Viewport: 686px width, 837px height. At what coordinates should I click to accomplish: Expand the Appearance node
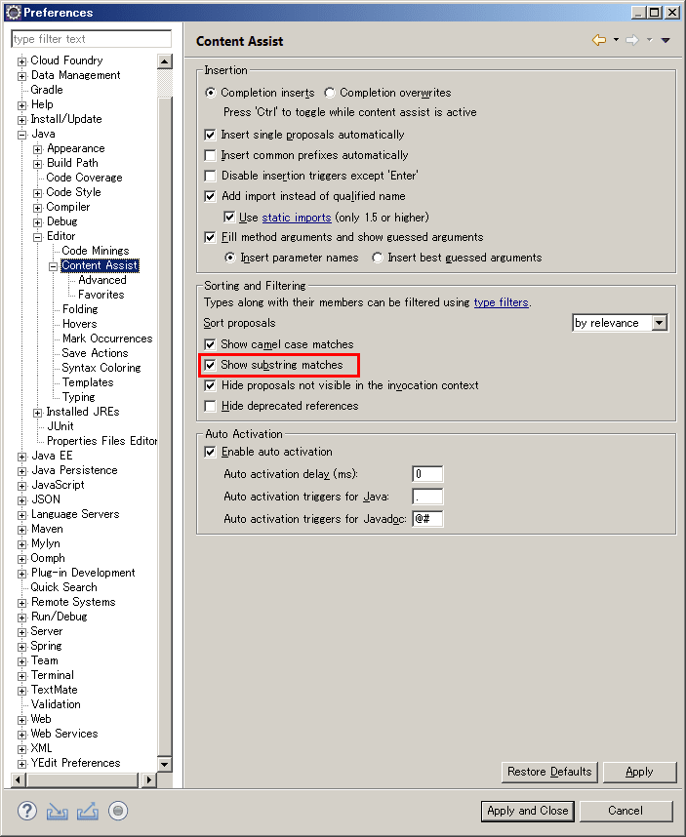pyautogui.click(x=37, y=149)
